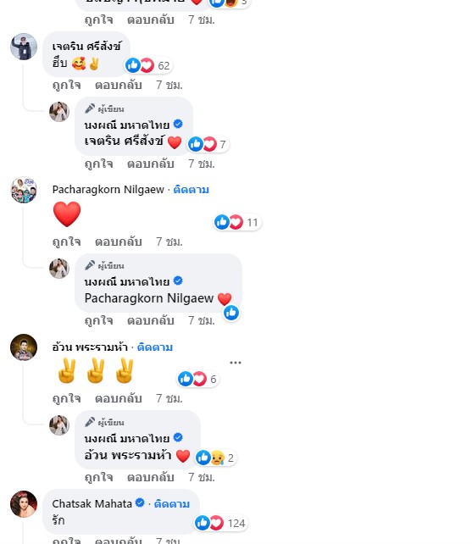Open reactions on อ้วน พระรามห้า's comment (6)
This screenshot has height=544, width=472.
pyautogui.click(x=197, y=379)
